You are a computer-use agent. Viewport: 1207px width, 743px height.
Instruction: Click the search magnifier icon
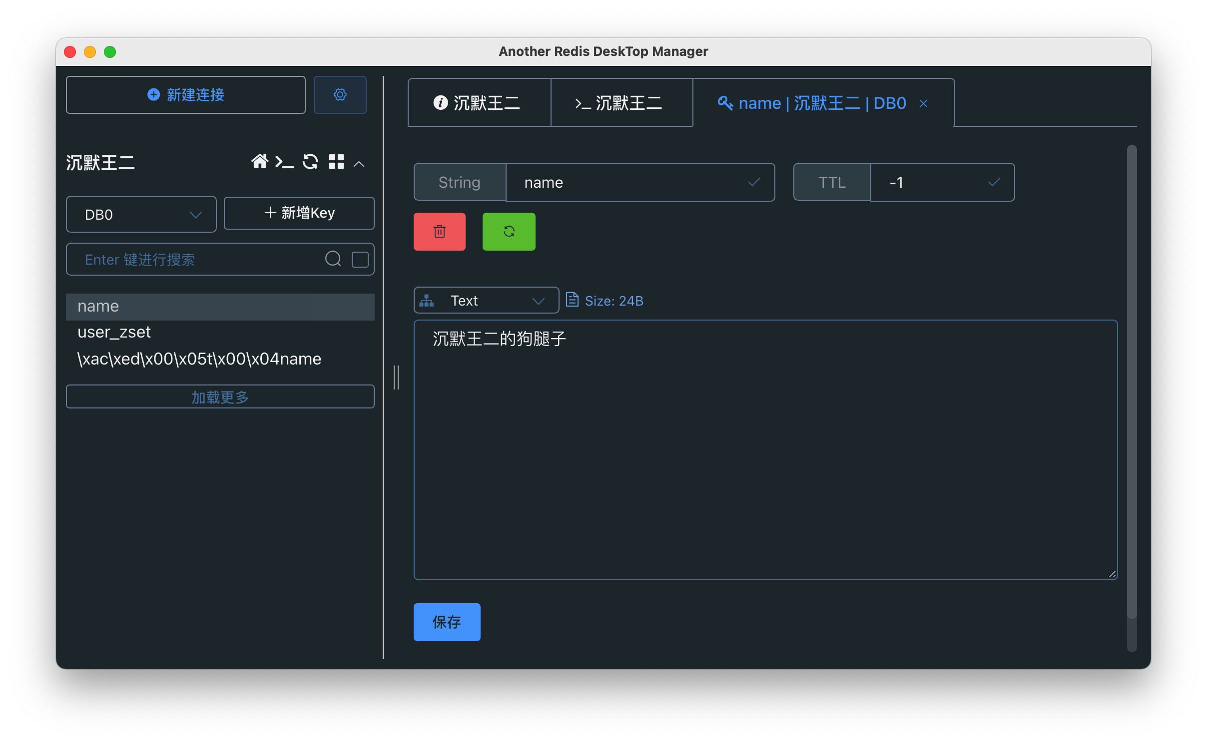(333, 259)
